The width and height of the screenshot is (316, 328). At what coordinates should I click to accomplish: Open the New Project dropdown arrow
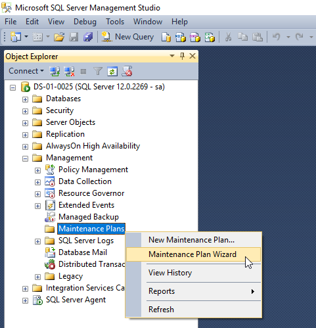click(26, 36)
